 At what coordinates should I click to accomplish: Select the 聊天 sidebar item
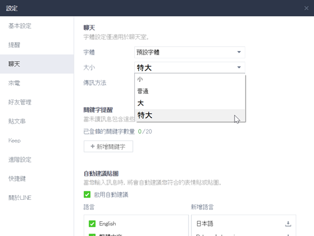tap(37, 64)
